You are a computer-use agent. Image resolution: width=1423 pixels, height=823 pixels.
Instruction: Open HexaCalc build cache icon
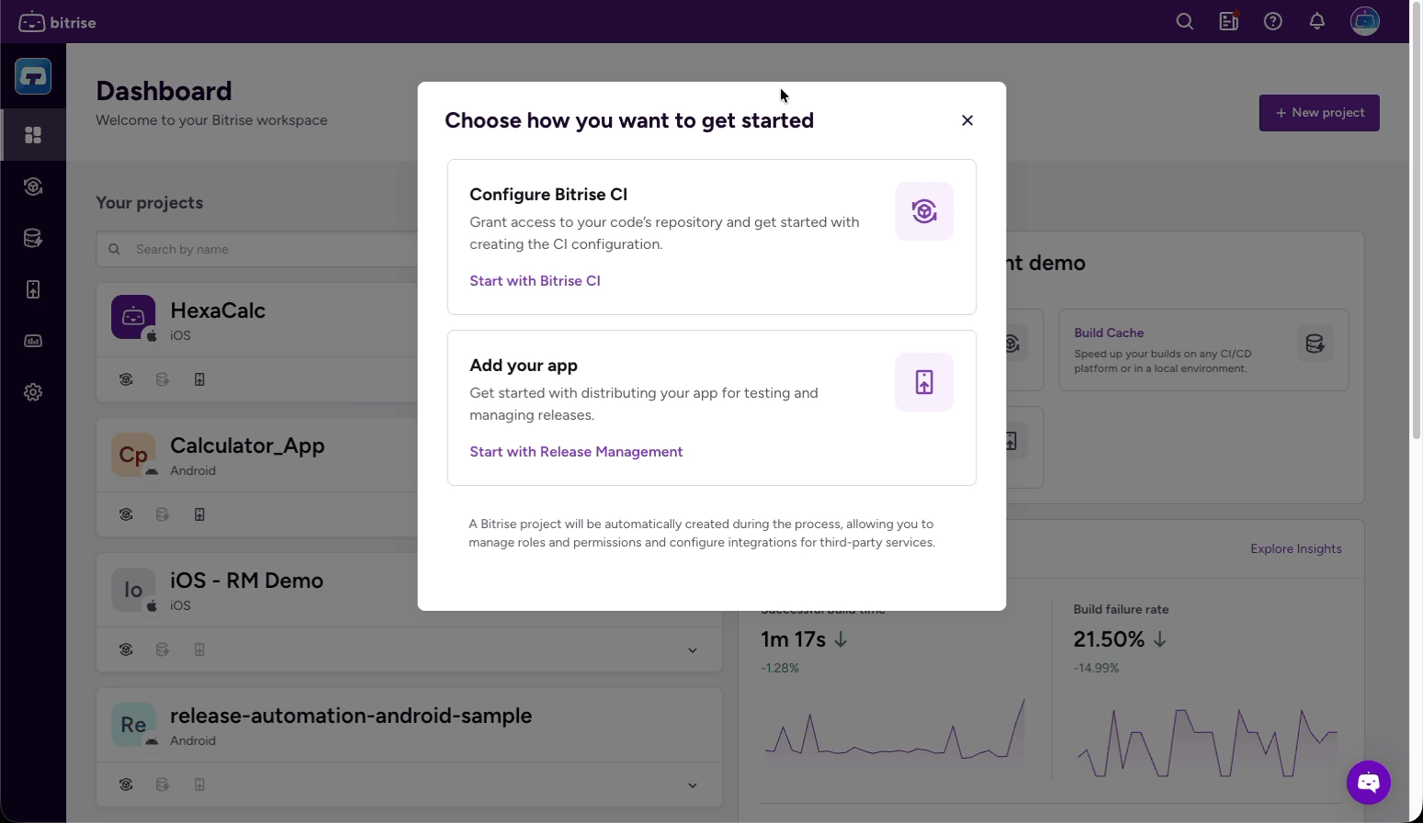tap(163, 379)
